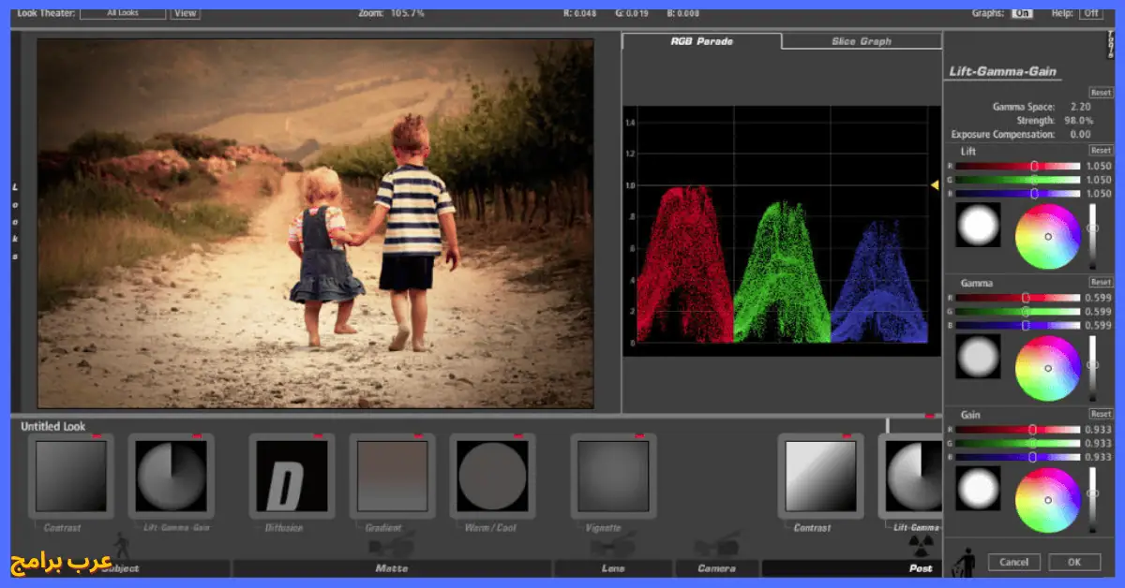Open the Look Theater All Looks dropdown
This screenshot has width=1125, height=588.
(x=123, y=13)
